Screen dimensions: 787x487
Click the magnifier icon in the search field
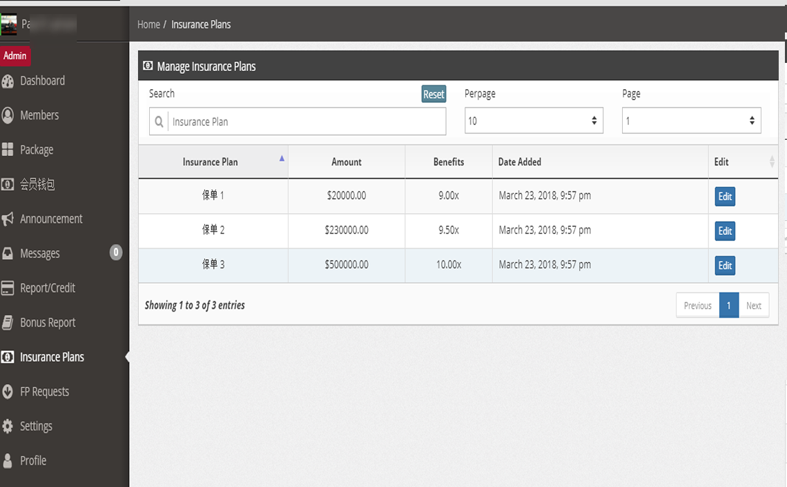click(x=159, y=122)
